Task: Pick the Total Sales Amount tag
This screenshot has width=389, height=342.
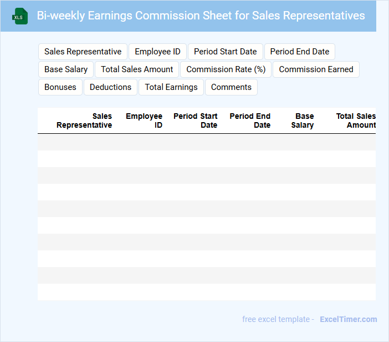Action: click(137, 69)
